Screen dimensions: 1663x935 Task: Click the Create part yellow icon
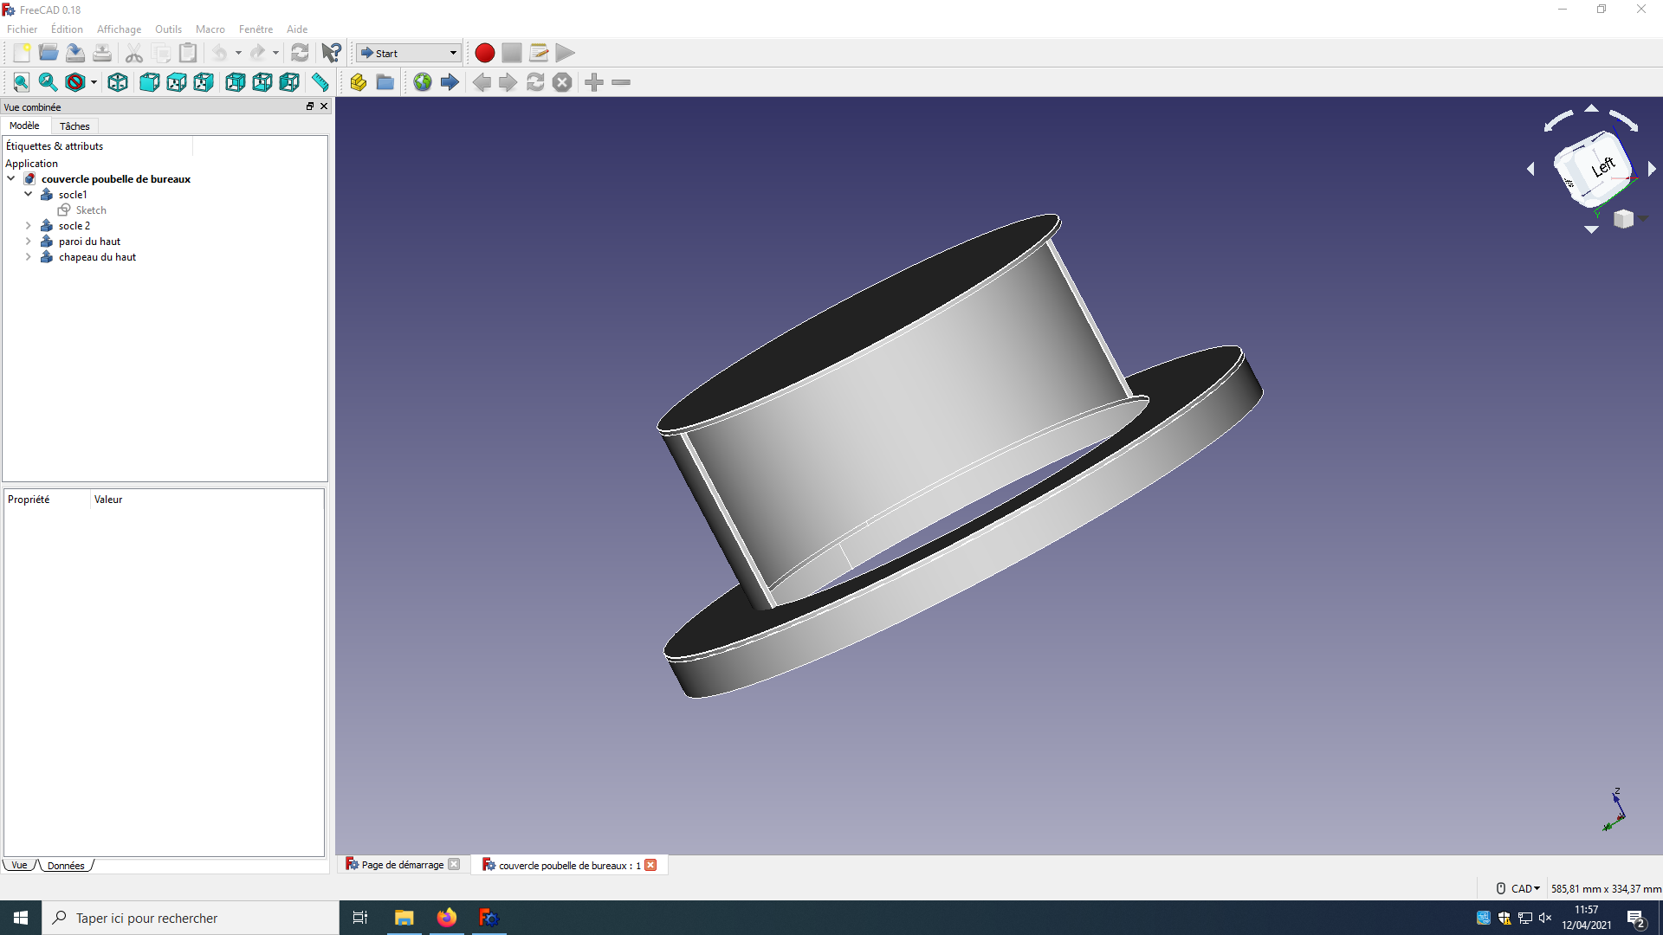point(358,82)
